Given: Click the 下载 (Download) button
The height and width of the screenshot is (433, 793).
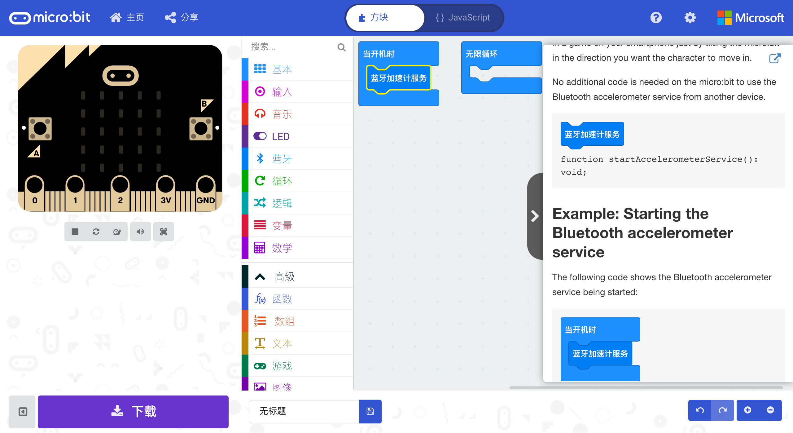Looking at the screenshot, I should click(x=133, y=412).
